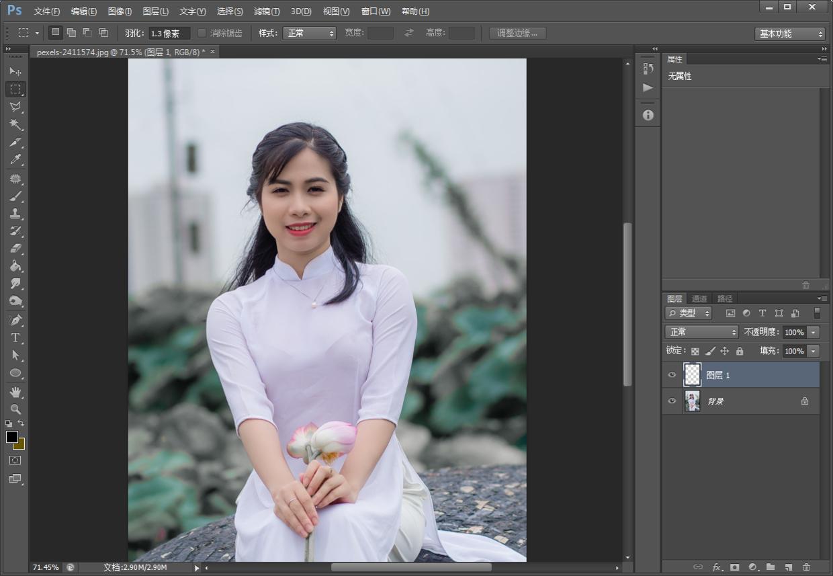The width and height of the screenshot is (833, 576).
Task: Switch to the 通道 tab
Action: coord(699,298)
